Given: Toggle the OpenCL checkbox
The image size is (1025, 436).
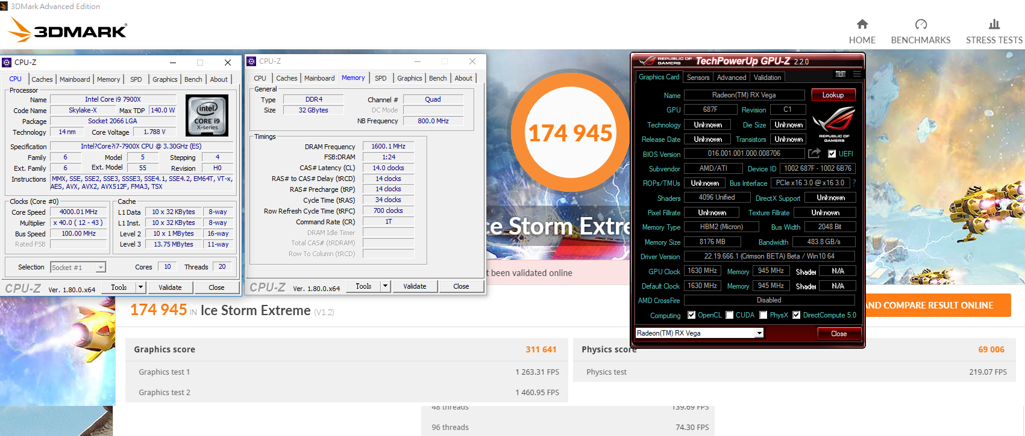Looking at the screenshot, I should [x=691, y=315].
